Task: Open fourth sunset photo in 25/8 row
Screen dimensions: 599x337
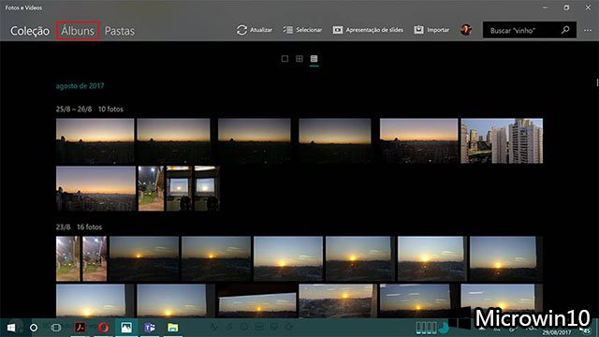Action: (335, 141)
